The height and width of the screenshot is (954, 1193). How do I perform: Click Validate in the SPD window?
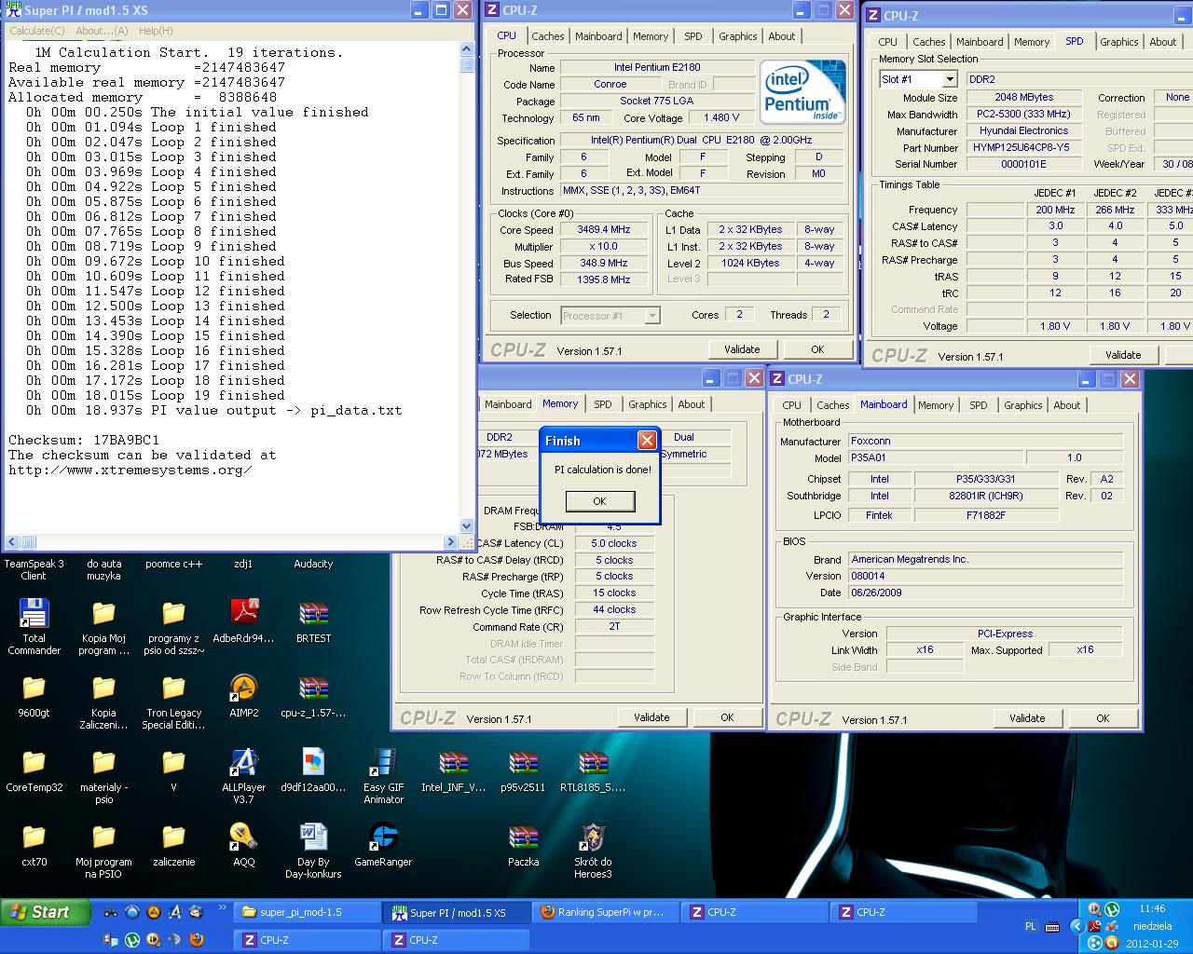click(1123, 355)
